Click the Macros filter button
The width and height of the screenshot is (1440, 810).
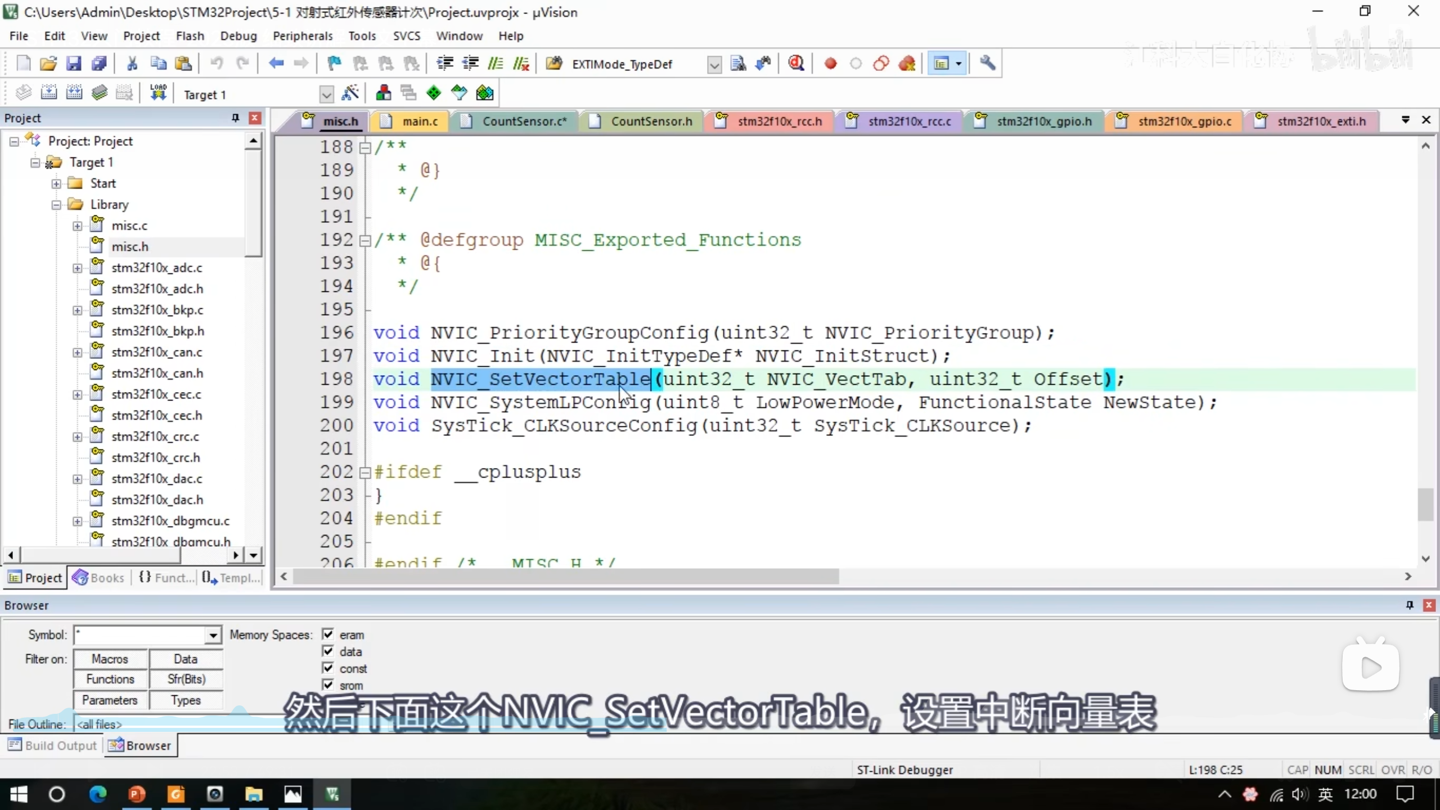click(110, 659)
